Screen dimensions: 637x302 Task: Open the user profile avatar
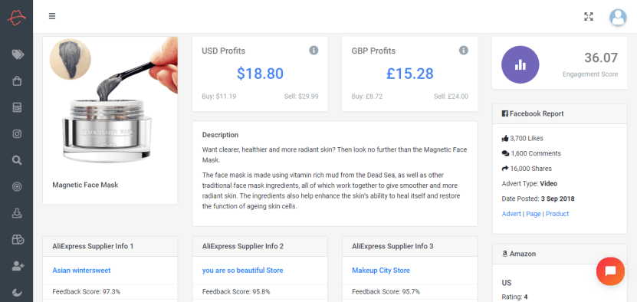coord(618,18)
